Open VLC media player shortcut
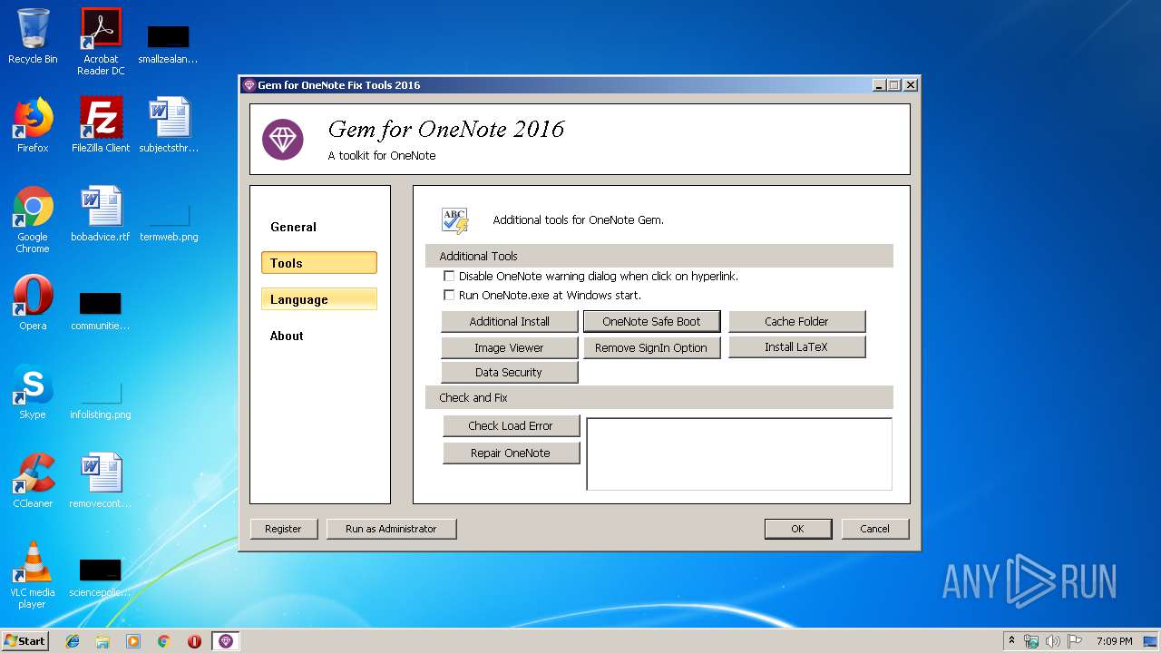This screenshot has width=1161, height=653. (33, 575)
